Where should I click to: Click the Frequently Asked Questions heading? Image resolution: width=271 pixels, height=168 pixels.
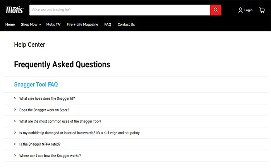pyautogui.click(x=62, y=64)
